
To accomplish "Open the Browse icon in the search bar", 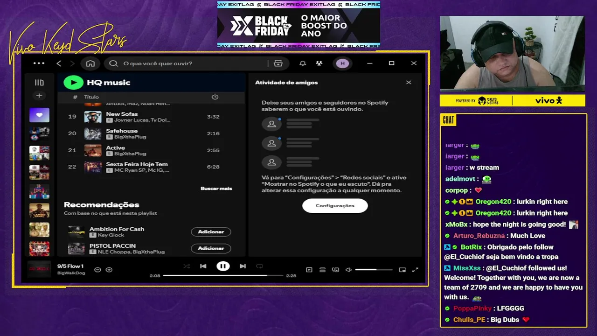I will point(278,63).
